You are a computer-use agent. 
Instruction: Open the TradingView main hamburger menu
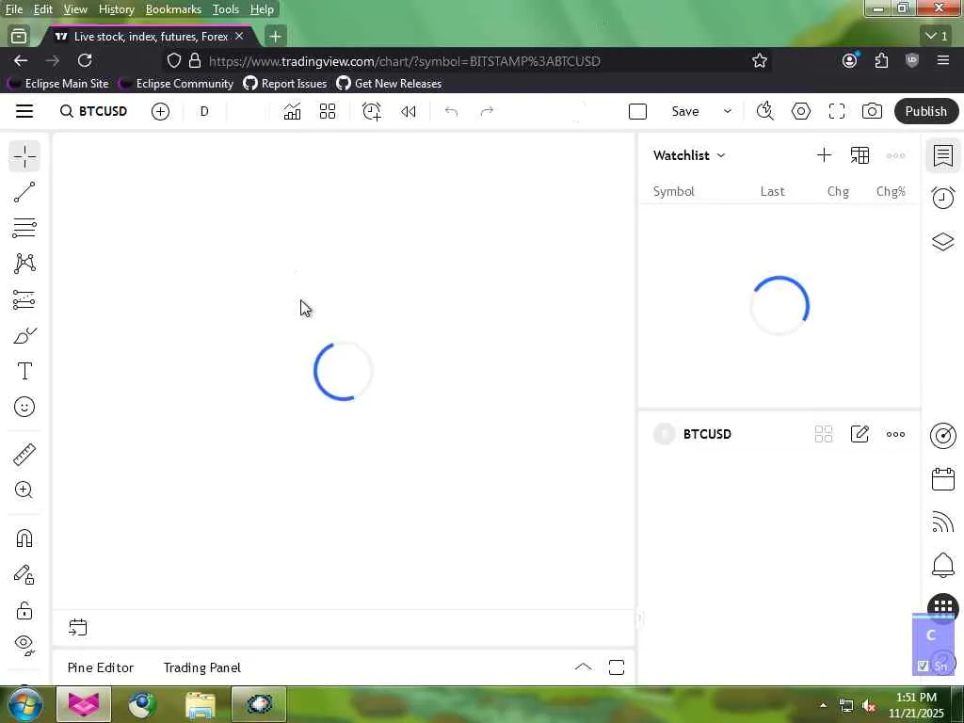coord(24,111)
